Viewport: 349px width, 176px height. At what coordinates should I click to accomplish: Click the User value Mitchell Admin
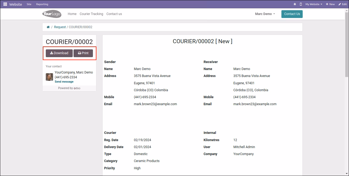coord(244,147)
